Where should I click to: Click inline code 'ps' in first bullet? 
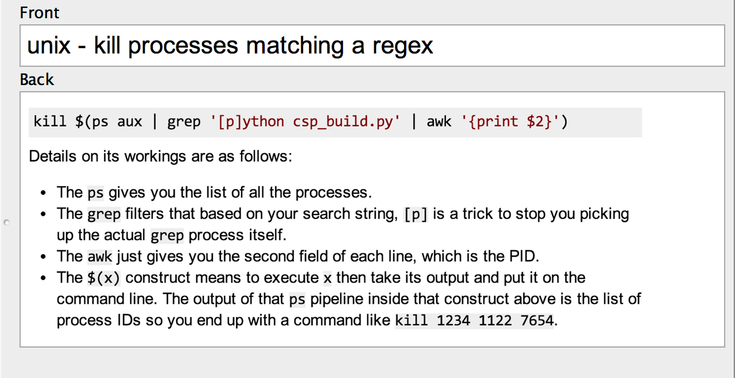(96, 193)
